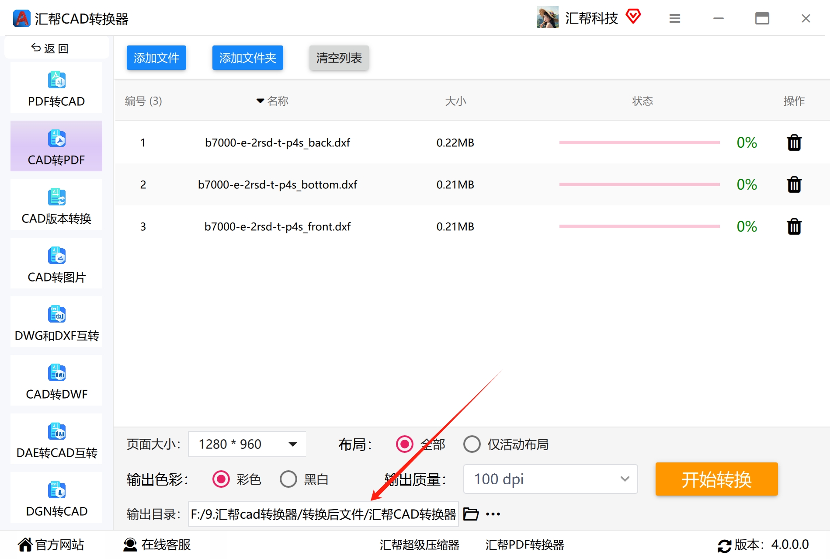Expand the 页面大小 1280 * 960 dropdown
The image size is (830, 559).
coord(247,444)
